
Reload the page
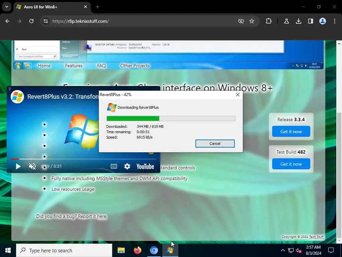(31, 21)
